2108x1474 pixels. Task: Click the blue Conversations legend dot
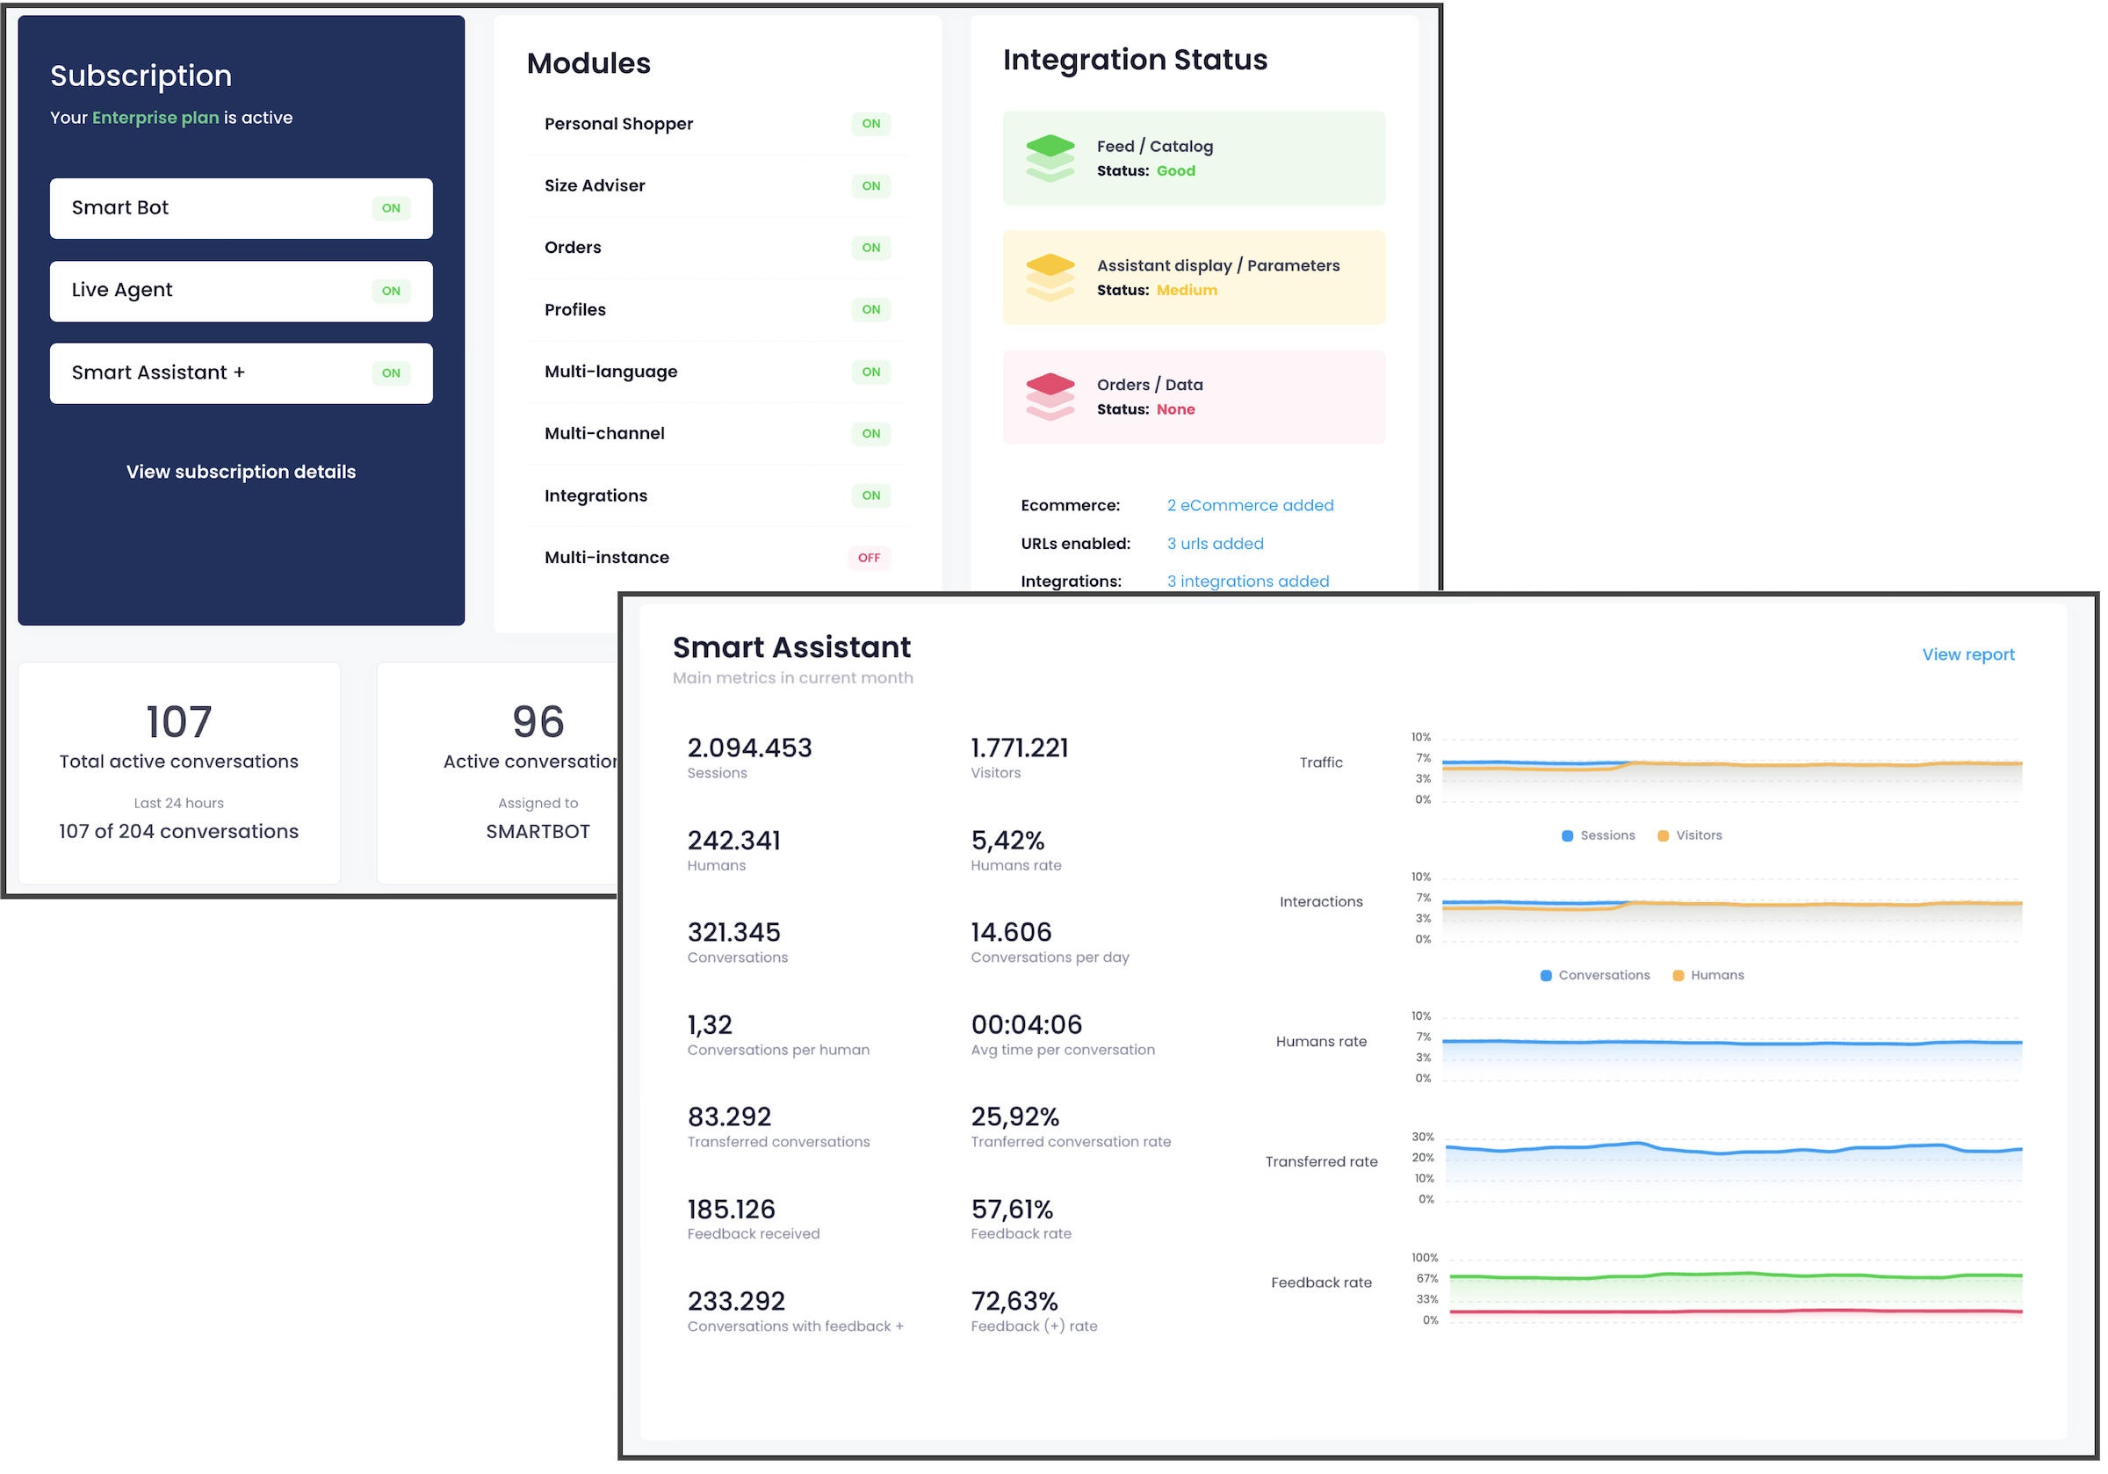[x=1545, y=975]
